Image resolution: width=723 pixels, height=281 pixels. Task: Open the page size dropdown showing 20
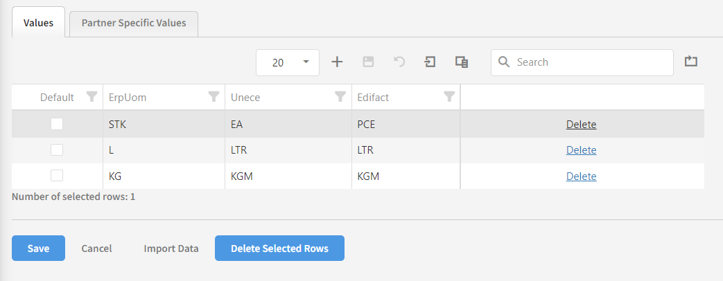coord(288,62)
